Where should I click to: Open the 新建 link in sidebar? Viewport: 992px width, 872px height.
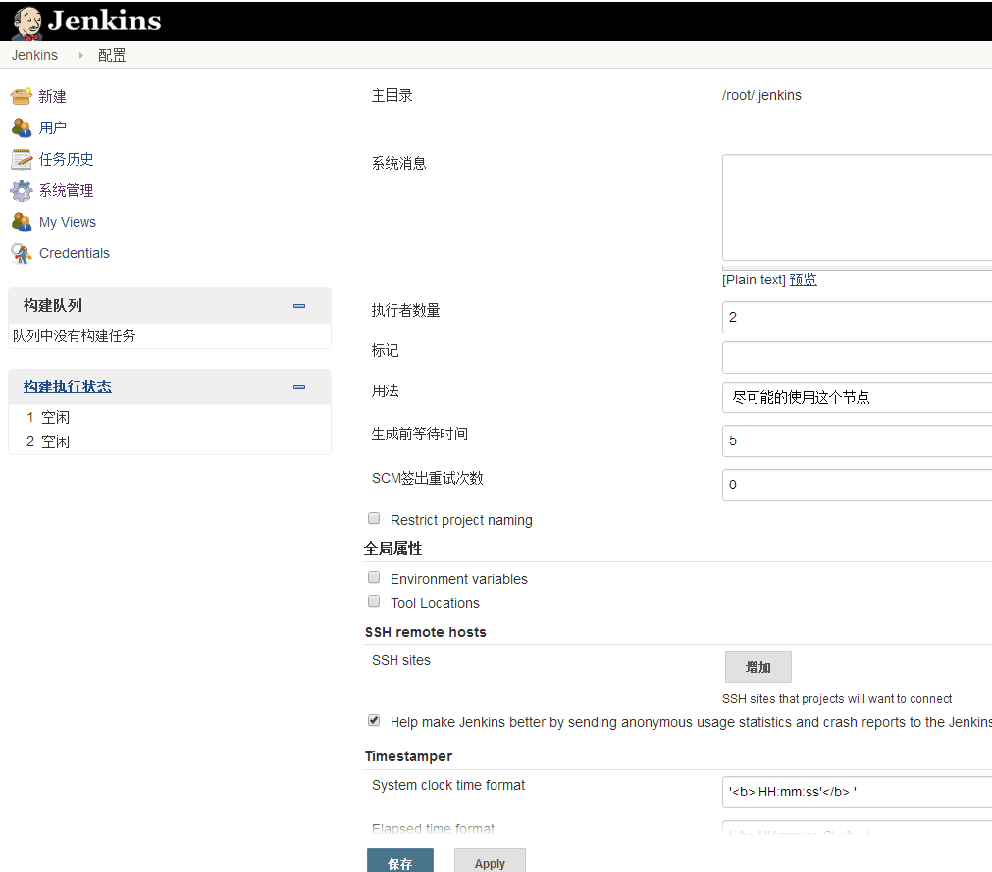coord(53,96)
